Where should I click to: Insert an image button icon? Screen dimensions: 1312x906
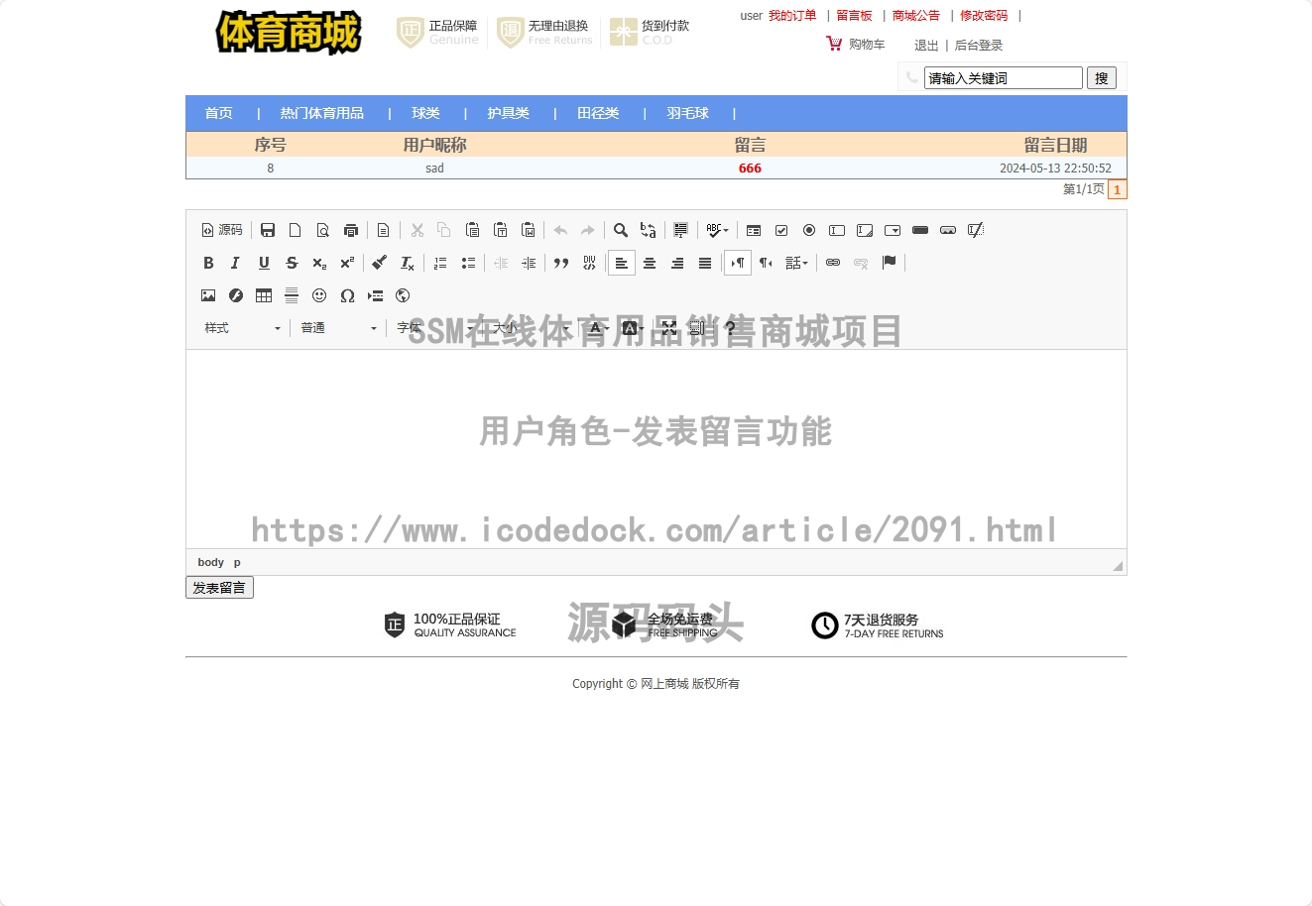948,230
